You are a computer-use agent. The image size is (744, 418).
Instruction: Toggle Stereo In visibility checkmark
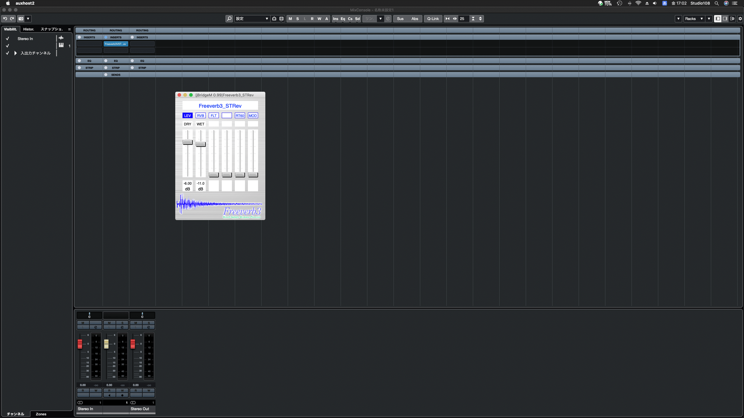pyautogui.click(x=8, y=39)
